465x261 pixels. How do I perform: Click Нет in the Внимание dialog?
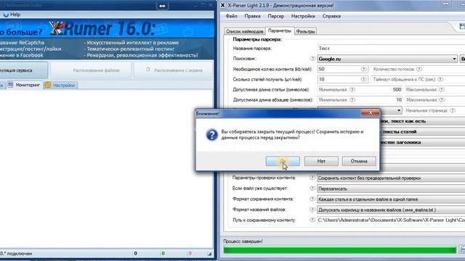321,161
